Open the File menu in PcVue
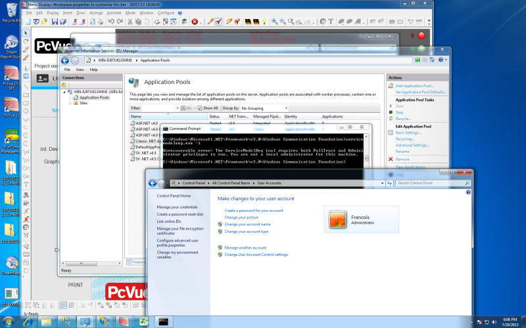526x328 pixels. [29, 13]
